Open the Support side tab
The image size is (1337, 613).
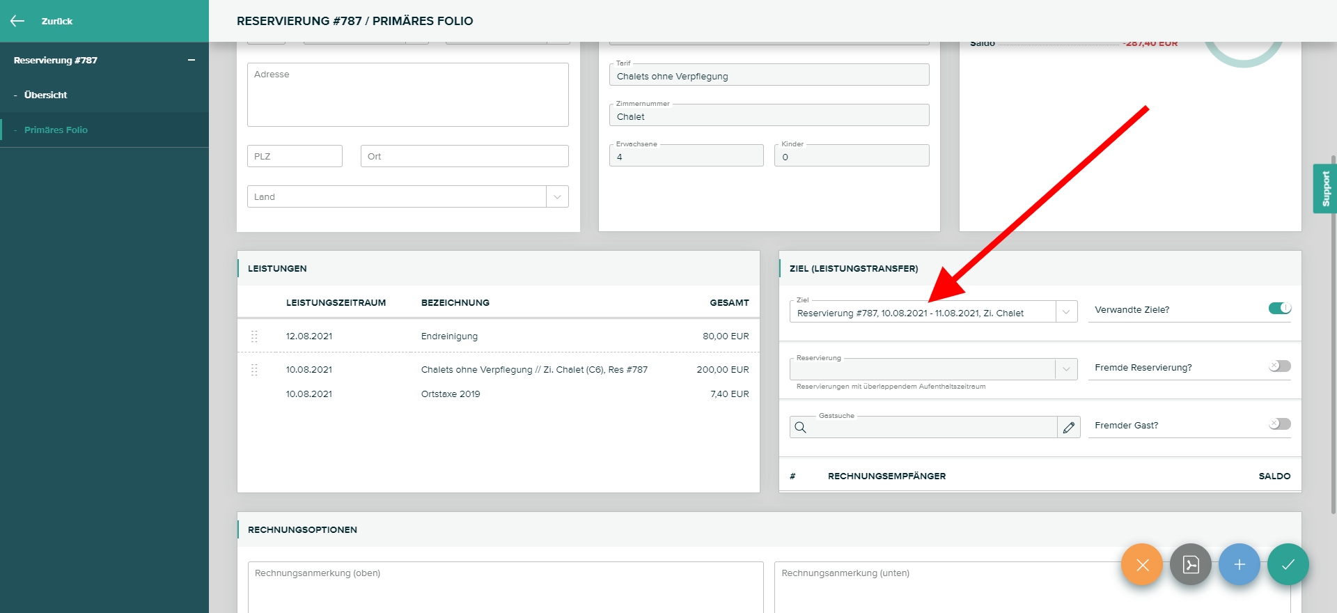pyautogui.click(x=1324, y=189)
